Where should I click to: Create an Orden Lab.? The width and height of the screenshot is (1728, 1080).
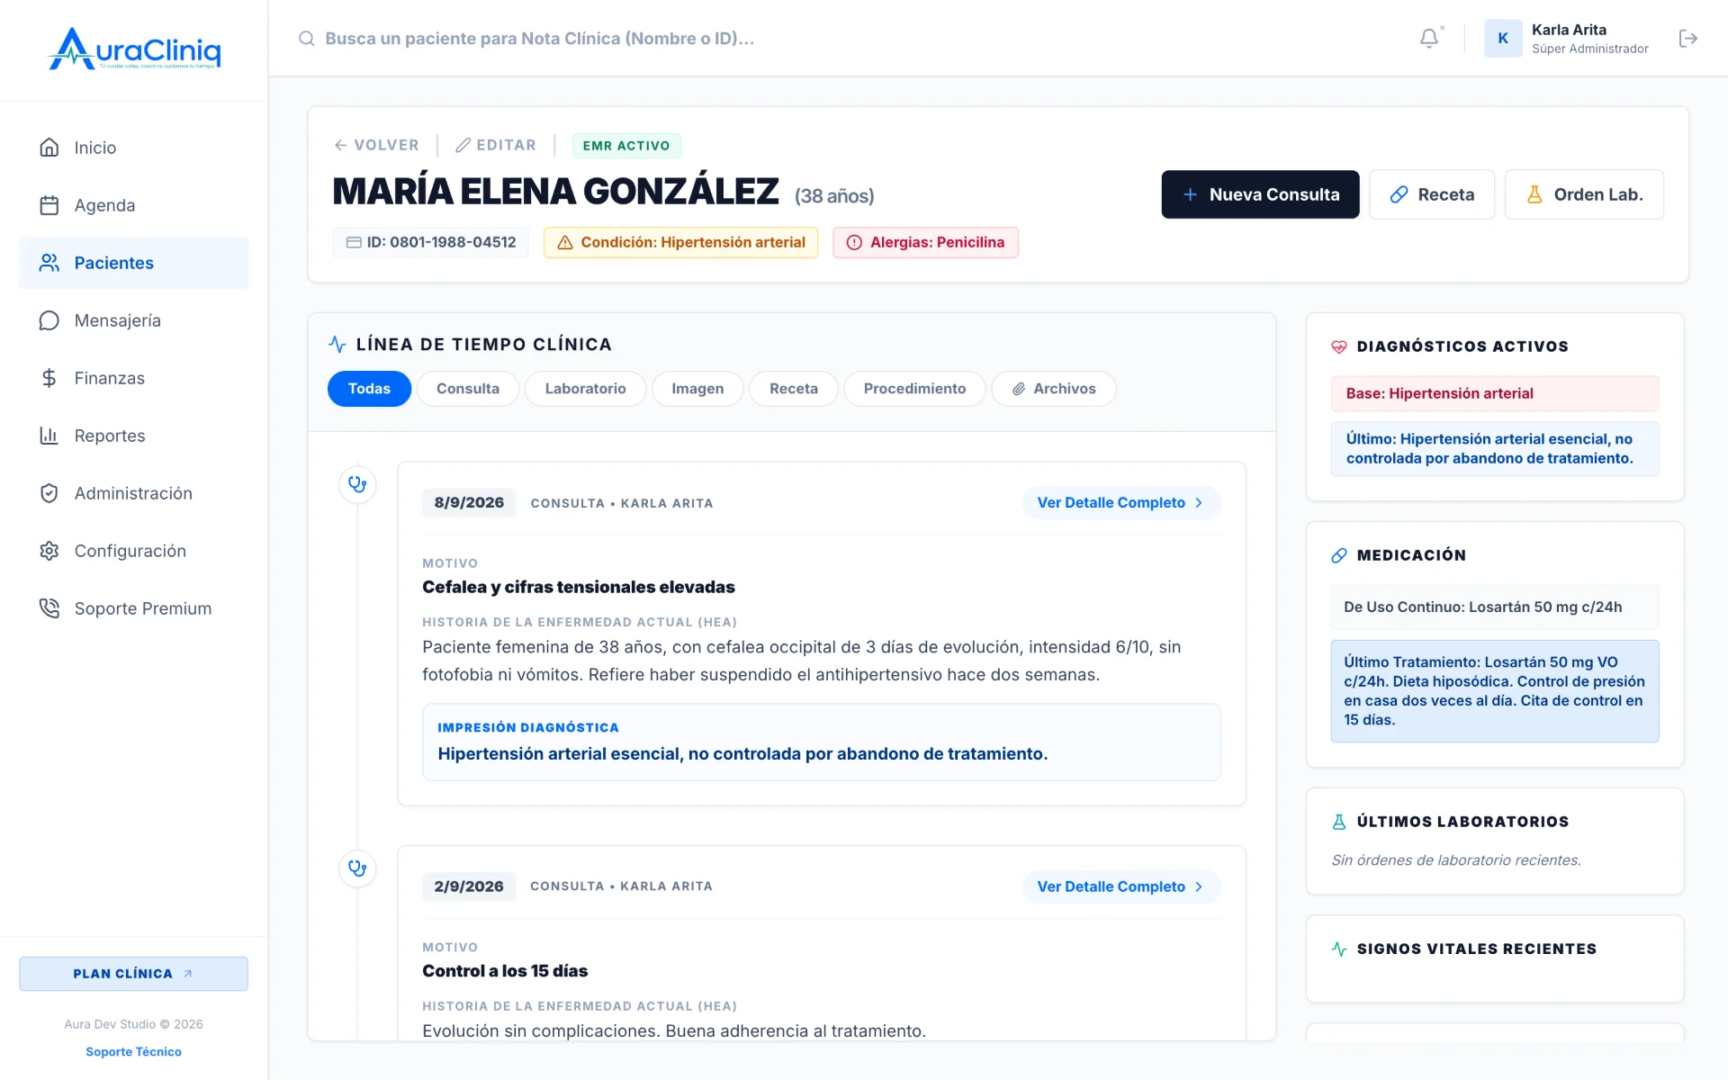point(1584,194)
